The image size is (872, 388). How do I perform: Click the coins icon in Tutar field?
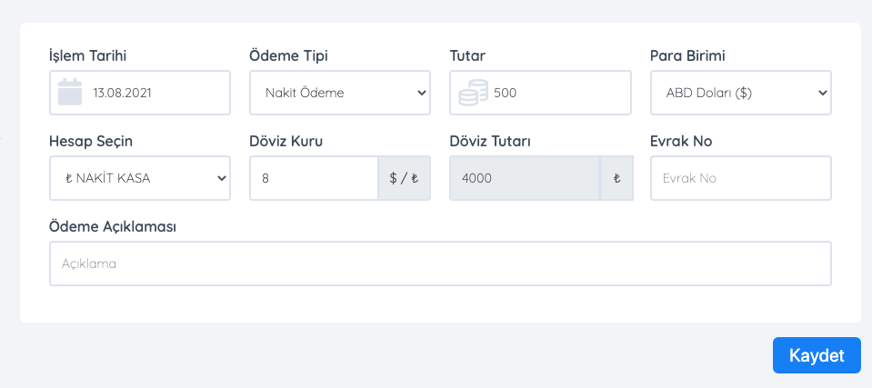(x=473, y=93)
